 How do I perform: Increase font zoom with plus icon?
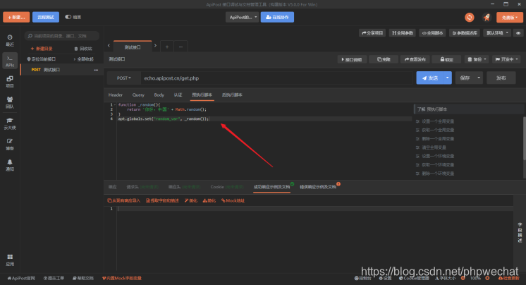[487, 278]
